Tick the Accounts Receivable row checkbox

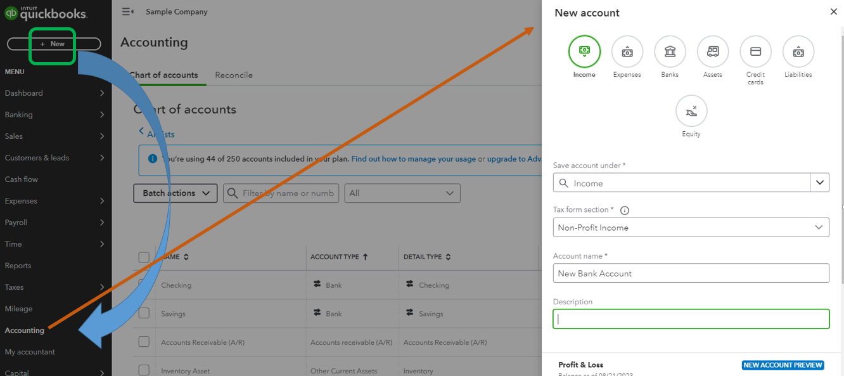[x=144, y=342]
